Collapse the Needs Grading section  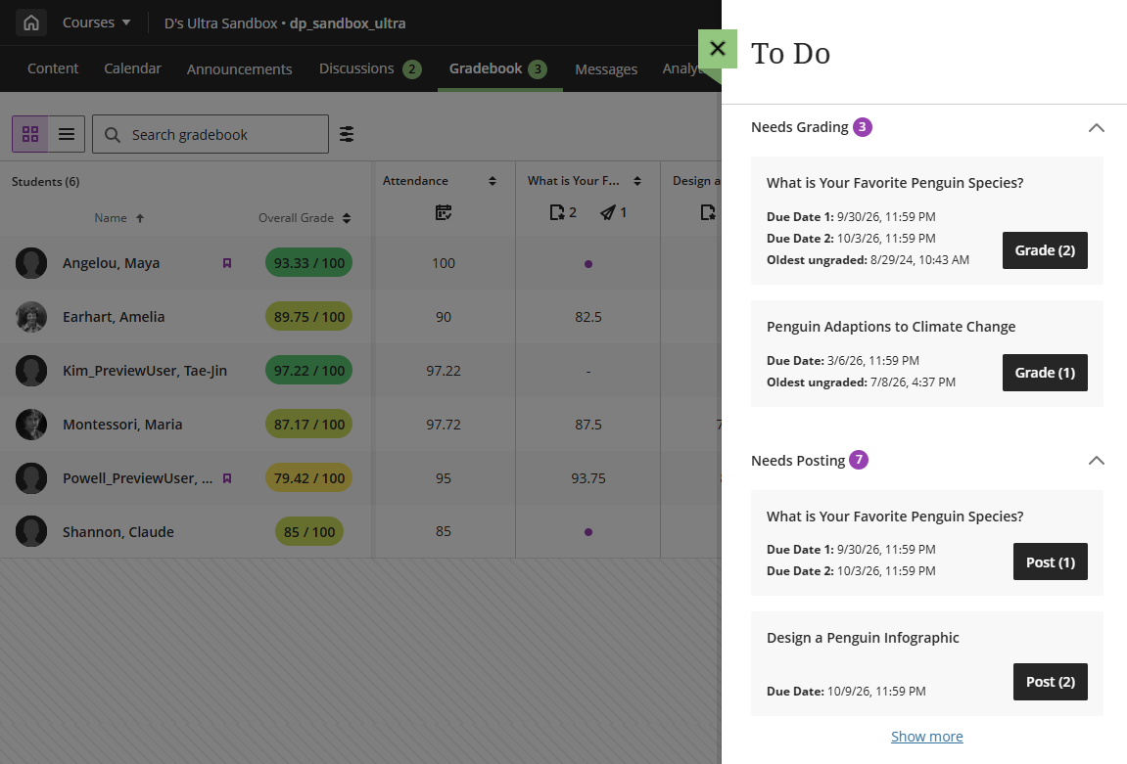tap(1096, 128)
